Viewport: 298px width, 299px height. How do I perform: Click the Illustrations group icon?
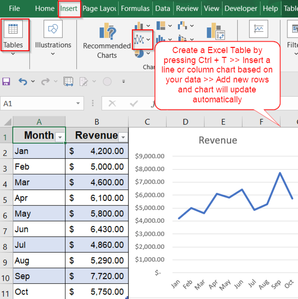pyautogui.click(x=53, y=29)
